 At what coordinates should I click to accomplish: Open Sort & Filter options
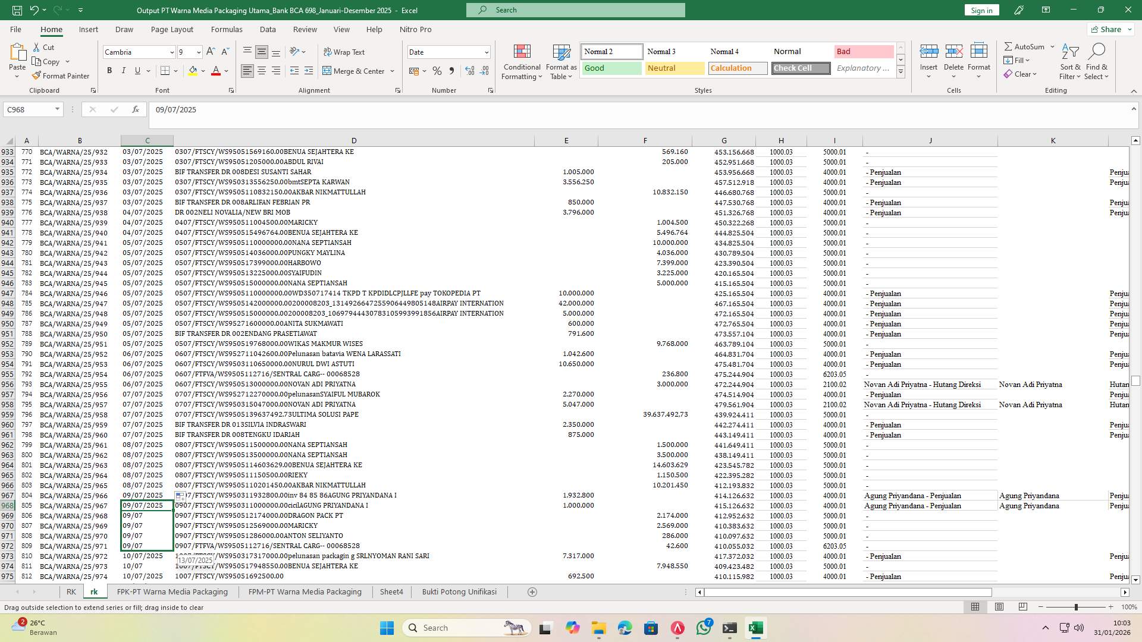coord(1069,62)
